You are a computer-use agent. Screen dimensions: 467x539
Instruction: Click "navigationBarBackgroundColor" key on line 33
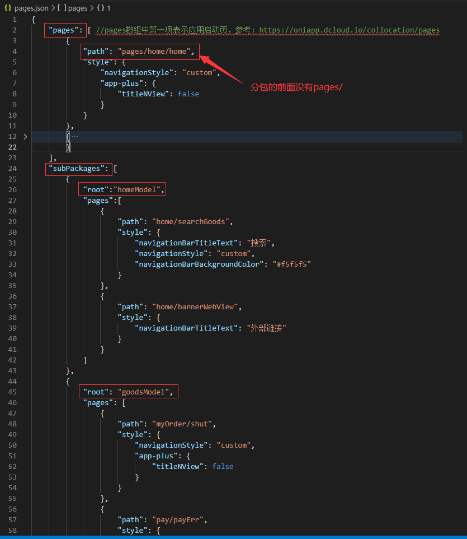coord(199,264)
